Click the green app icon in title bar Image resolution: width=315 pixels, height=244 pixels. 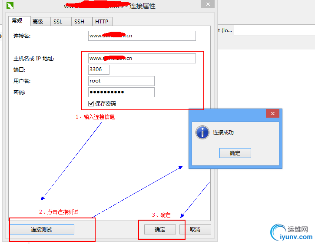tap(10, 5)
